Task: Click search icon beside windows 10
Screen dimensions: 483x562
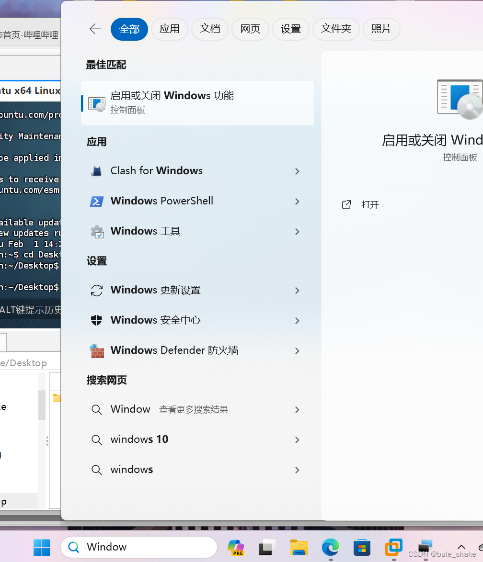Action: click(96, 439)
